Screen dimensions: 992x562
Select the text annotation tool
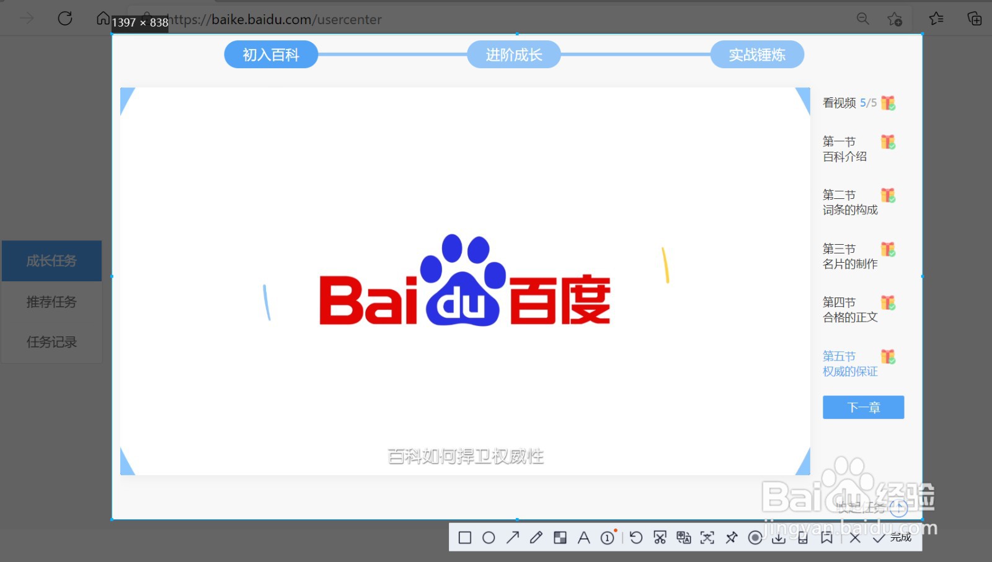pos(583,537)
